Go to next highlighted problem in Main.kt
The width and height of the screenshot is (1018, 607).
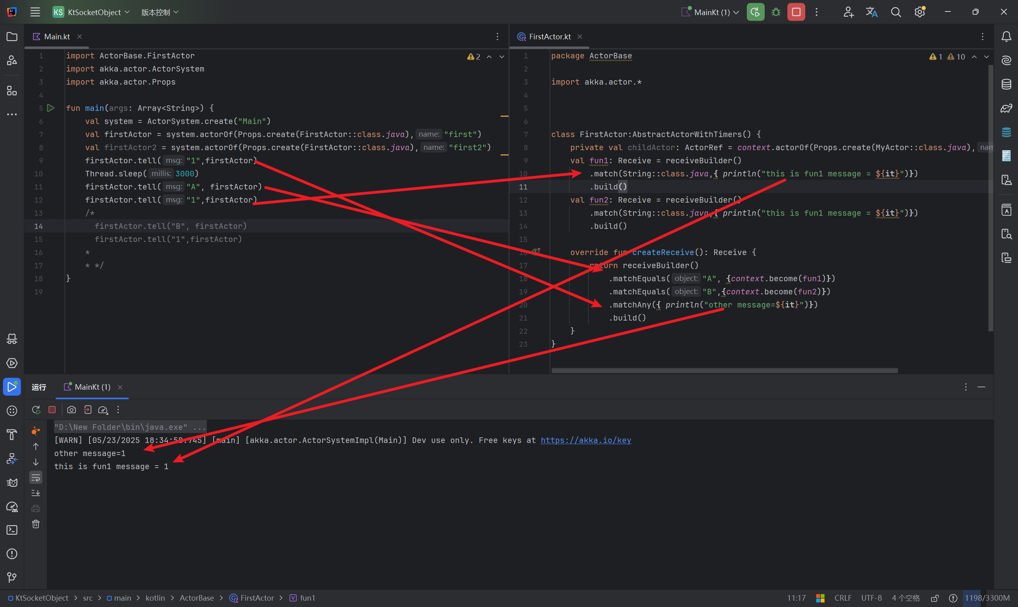502,57
